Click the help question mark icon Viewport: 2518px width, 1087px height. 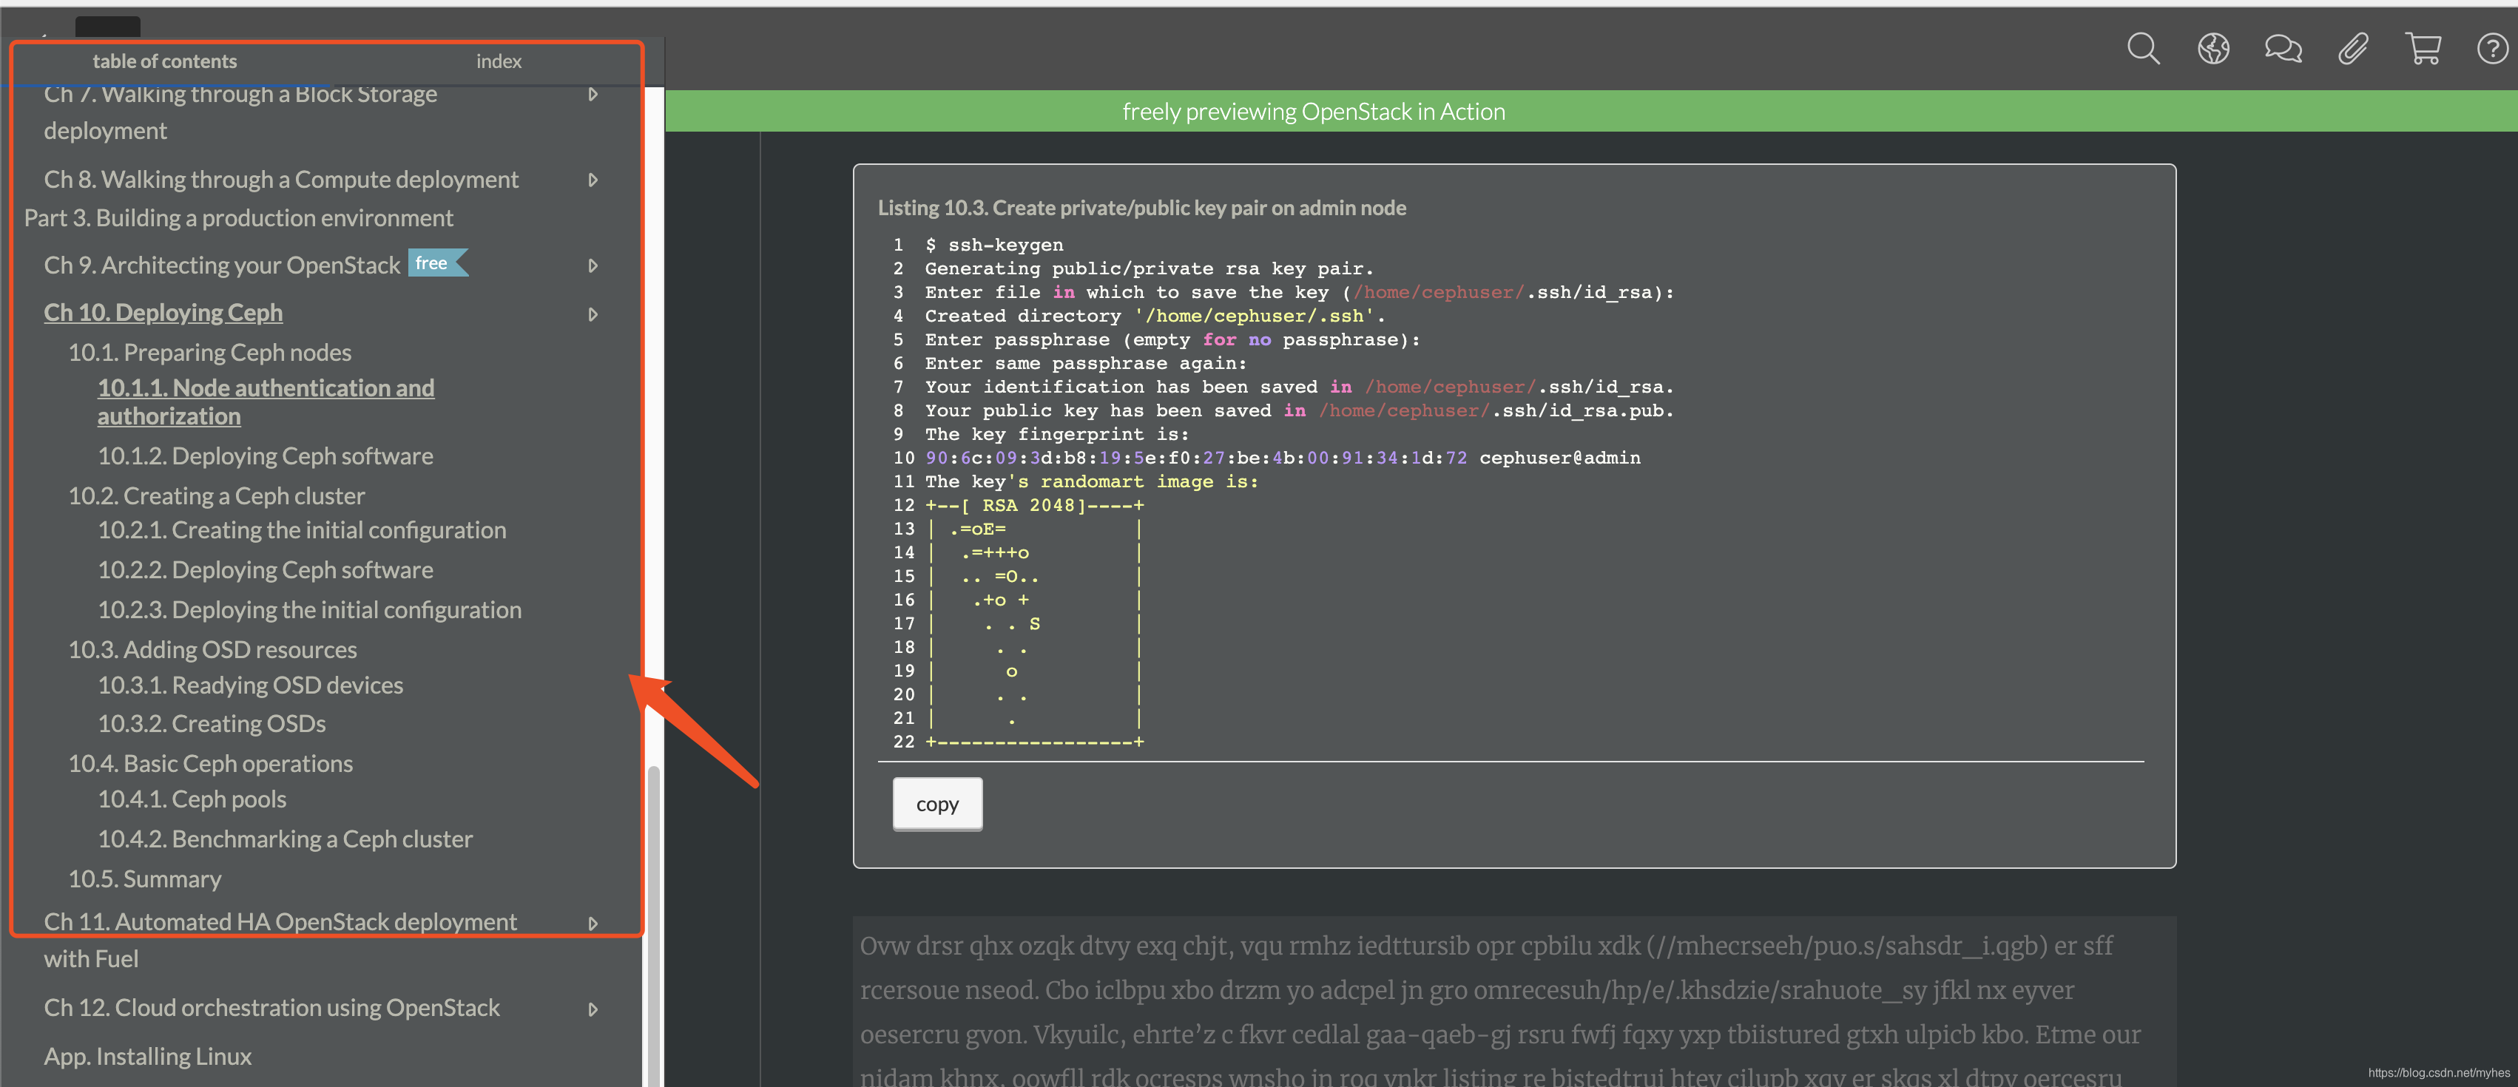(x=2493, y=48)
